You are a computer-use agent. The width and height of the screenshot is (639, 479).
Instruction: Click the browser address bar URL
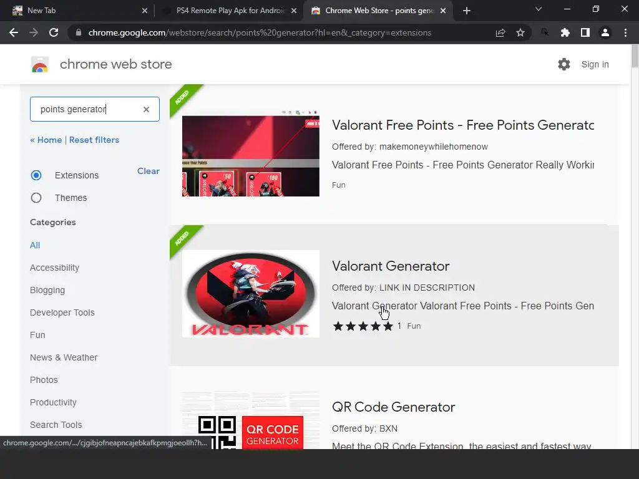260,32
